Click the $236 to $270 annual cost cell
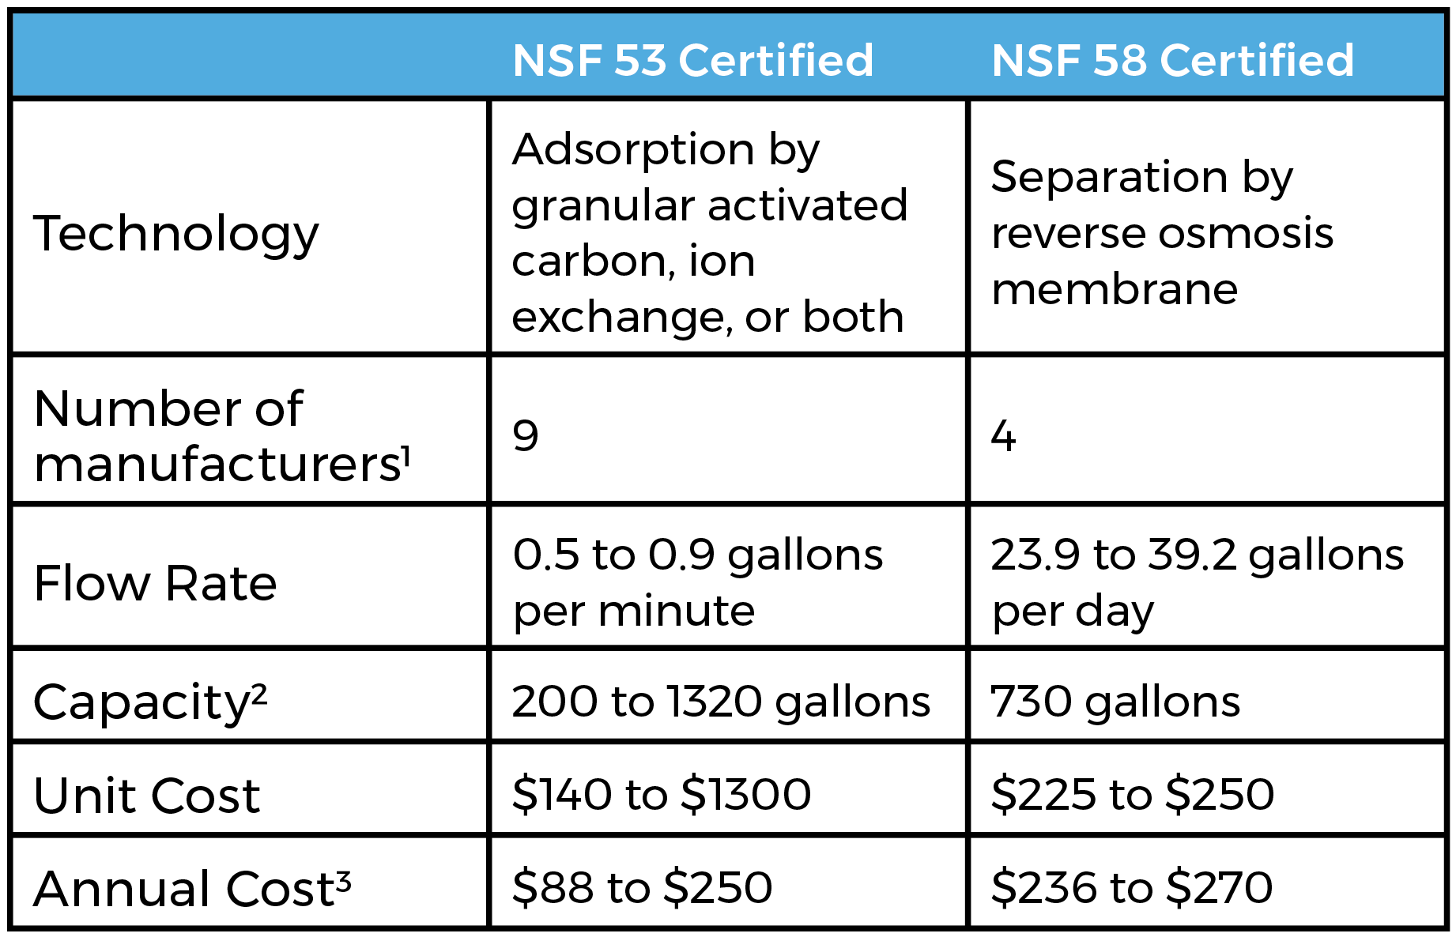1456x937 pixels. [1132, 887]
